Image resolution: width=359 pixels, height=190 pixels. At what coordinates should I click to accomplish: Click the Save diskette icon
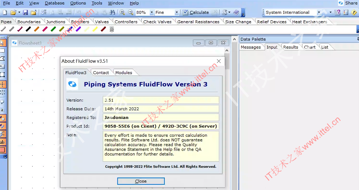[x=26, y=12]
